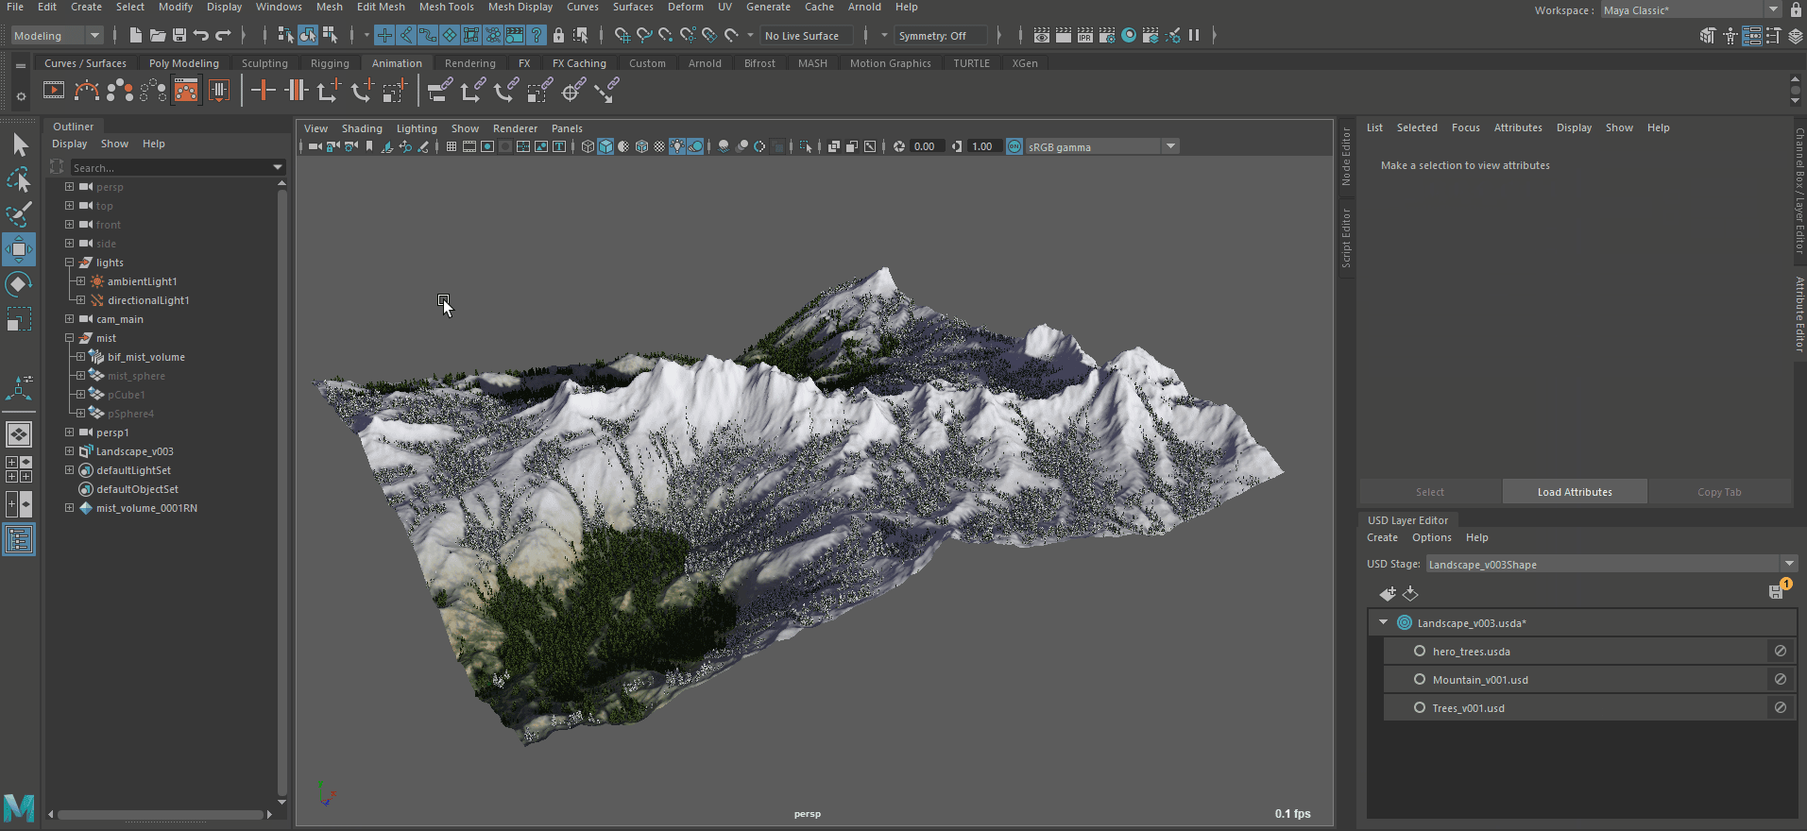The image size is (1807, 831).
Task: Set Mountain_v001.usd as target layer
Action: point(1419,680)
